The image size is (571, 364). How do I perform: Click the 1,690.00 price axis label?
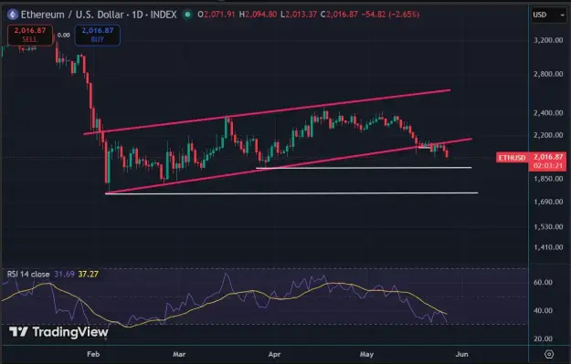click(548, 202)
